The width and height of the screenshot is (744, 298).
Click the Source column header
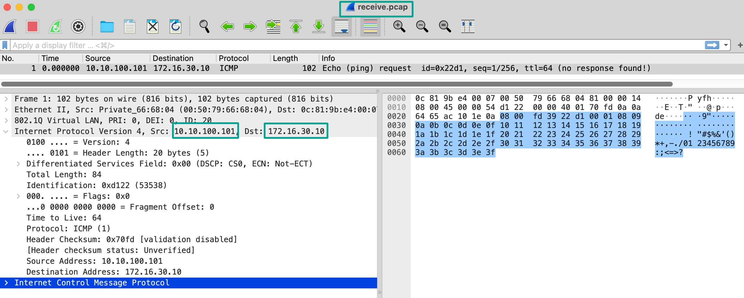click(98, 58)
